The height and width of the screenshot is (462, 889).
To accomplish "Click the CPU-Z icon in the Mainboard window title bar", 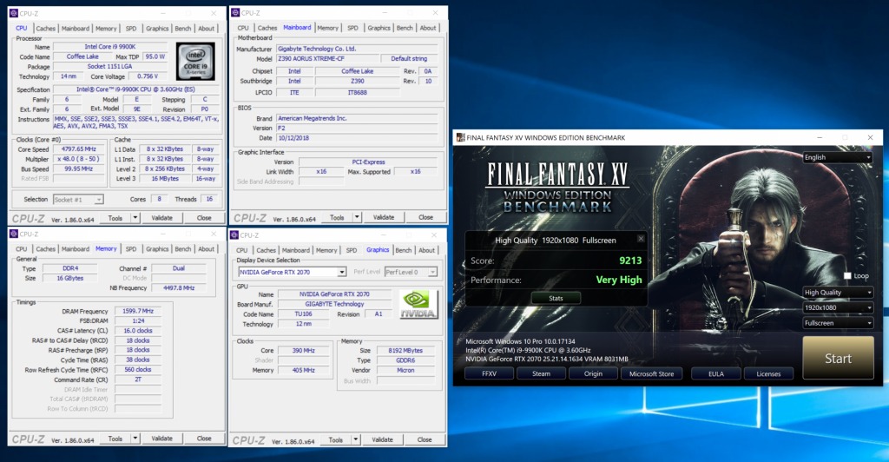I will pyautogui.click(x=235, y=12).
